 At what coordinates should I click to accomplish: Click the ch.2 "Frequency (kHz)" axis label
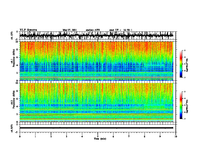click(14, 99)
